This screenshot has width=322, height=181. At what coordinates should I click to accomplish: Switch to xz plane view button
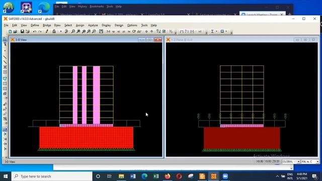pos(119,31)
